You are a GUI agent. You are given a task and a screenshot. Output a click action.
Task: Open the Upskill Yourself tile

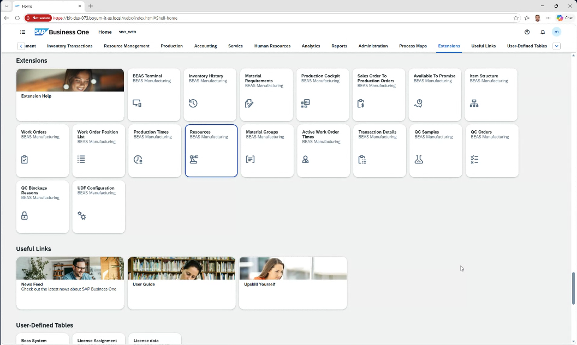(x=293, y=283)
